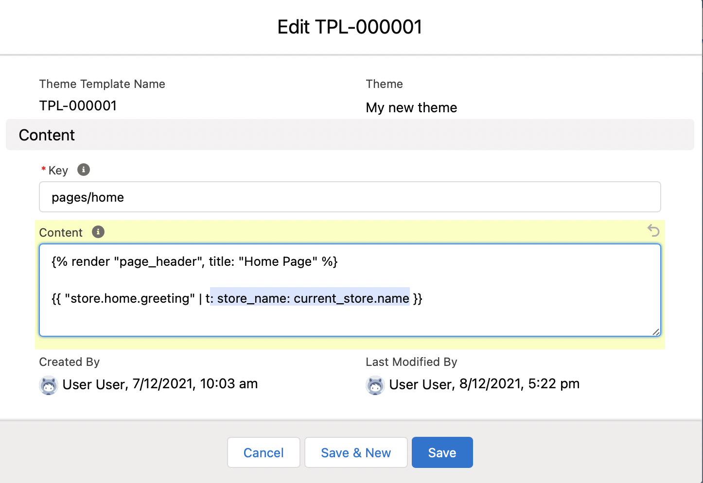This screenshot has height=483, width=703.
Task: Click the 'Created By' label
Action: [x=70, y=362]
